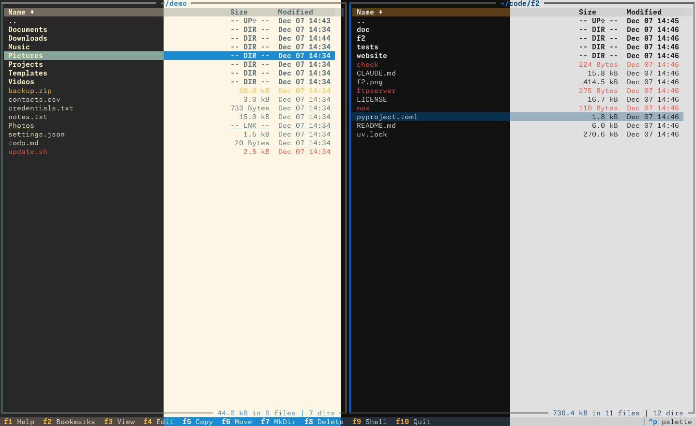Select the Documents directory in left panel
The image size is (696, 426).
[x=28, y=30]
